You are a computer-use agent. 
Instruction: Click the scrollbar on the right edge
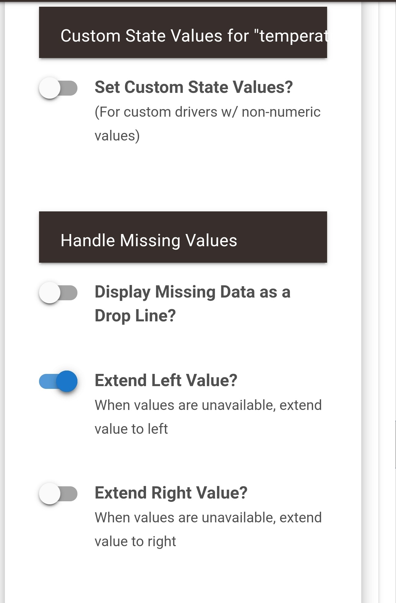(395, 444)
